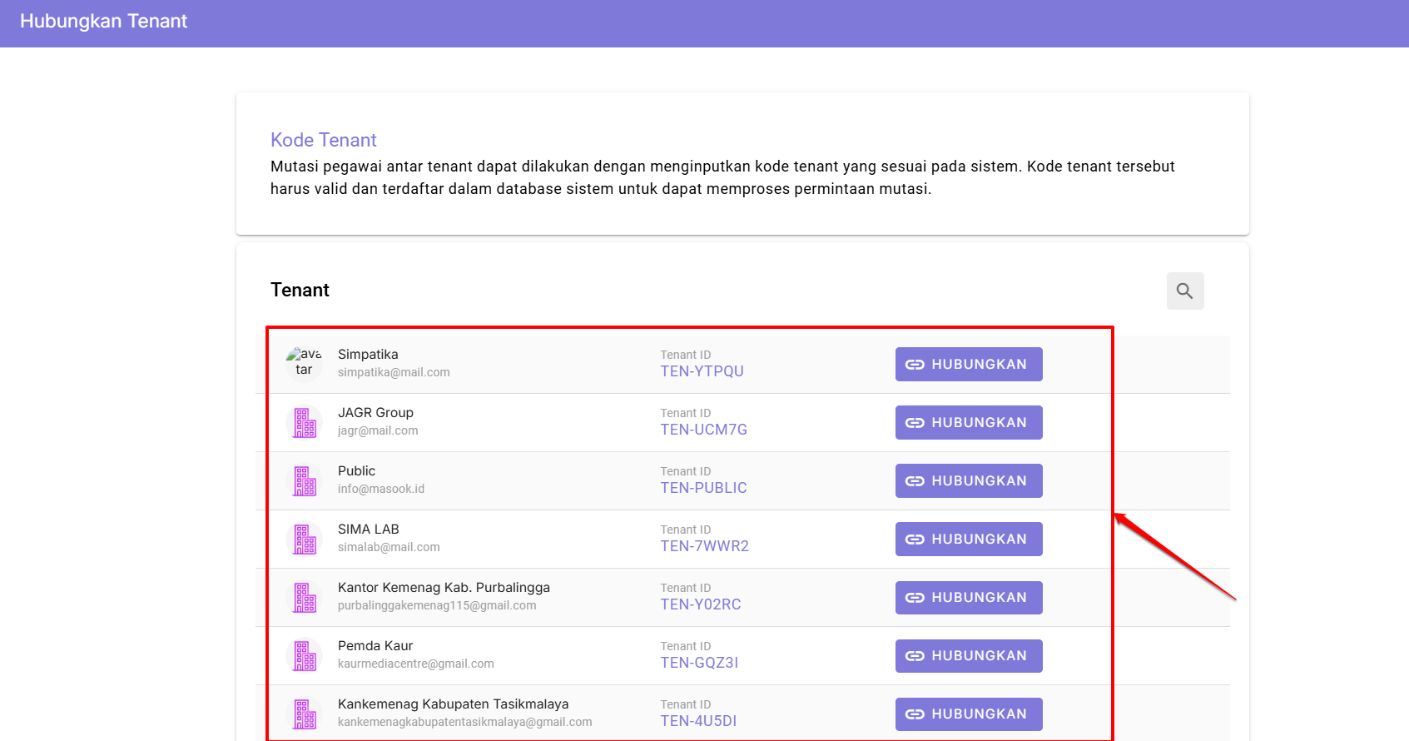Image resolution: width=1409 pixels, height=741 pixels.
Task: Click the Kode Tenant heading
Action: (324, 140)
